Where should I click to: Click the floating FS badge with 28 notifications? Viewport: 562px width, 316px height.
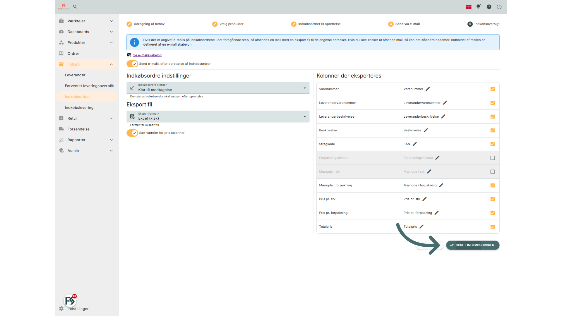(70, 300)
